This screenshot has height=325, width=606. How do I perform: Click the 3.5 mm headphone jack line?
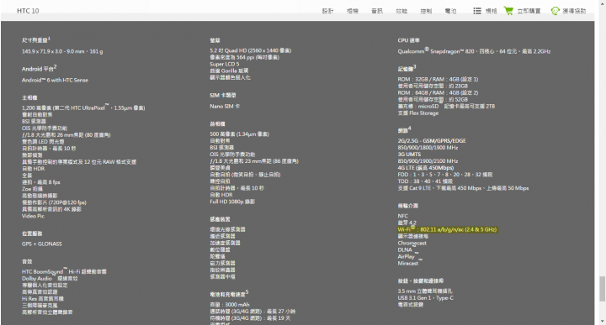(x=425, y=291)
